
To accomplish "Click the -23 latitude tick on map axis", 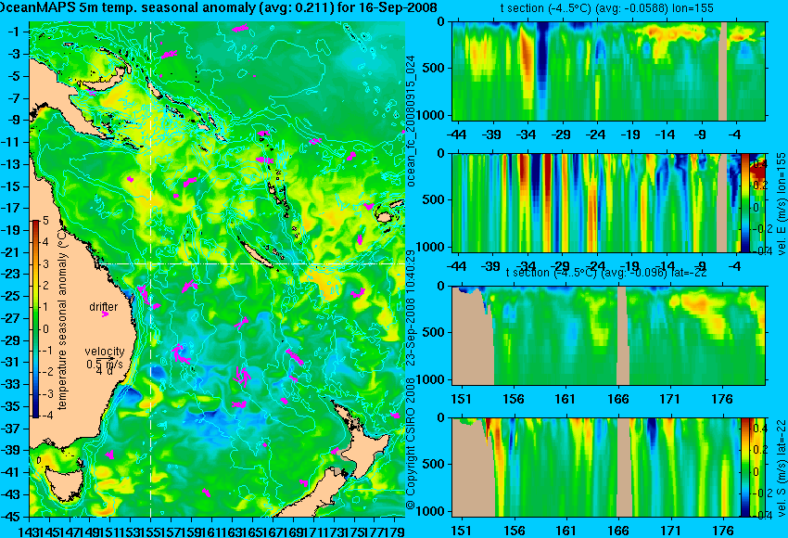I will [x=10, y=274].
